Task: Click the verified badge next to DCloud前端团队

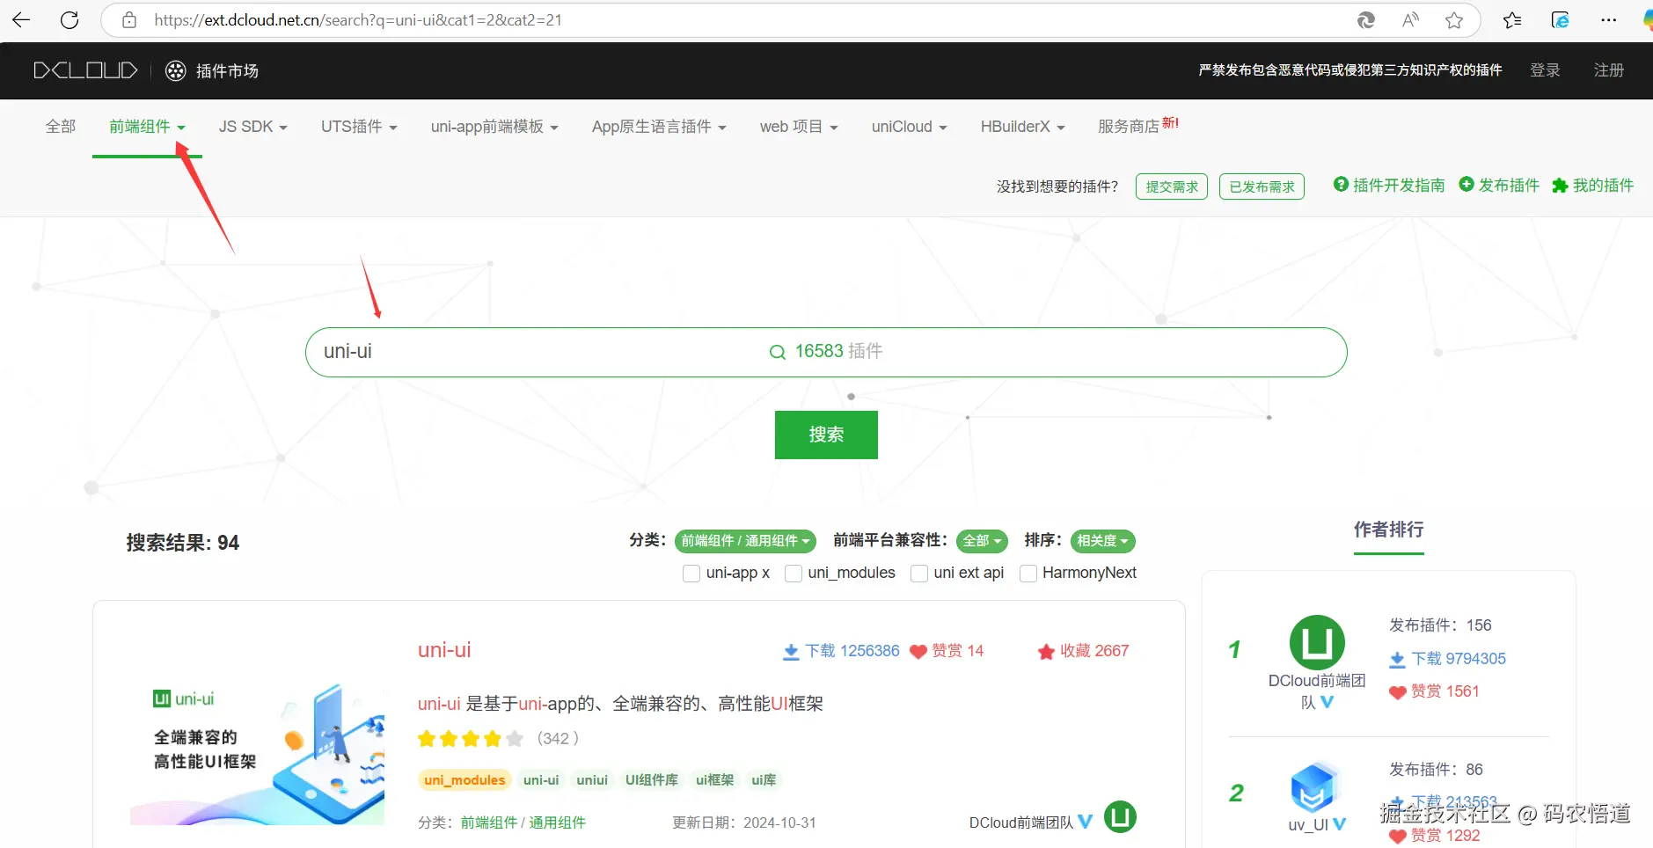Action: tap(1086, 822)
